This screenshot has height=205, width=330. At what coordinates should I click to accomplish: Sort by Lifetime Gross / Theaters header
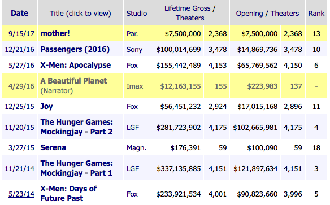click(x=190, y=13)
